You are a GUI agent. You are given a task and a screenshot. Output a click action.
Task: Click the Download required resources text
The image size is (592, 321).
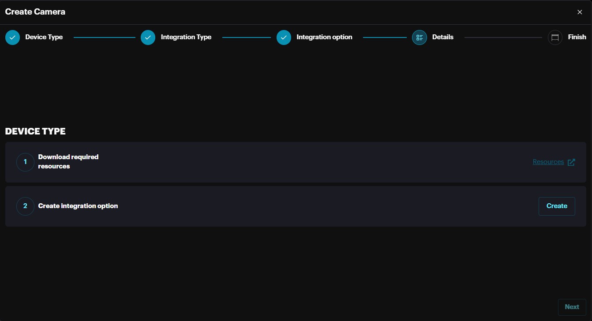(68, 162)
